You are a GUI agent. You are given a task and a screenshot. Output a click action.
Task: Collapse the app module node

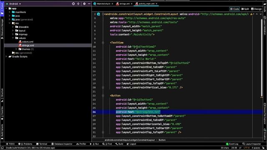tap(6, 8)
